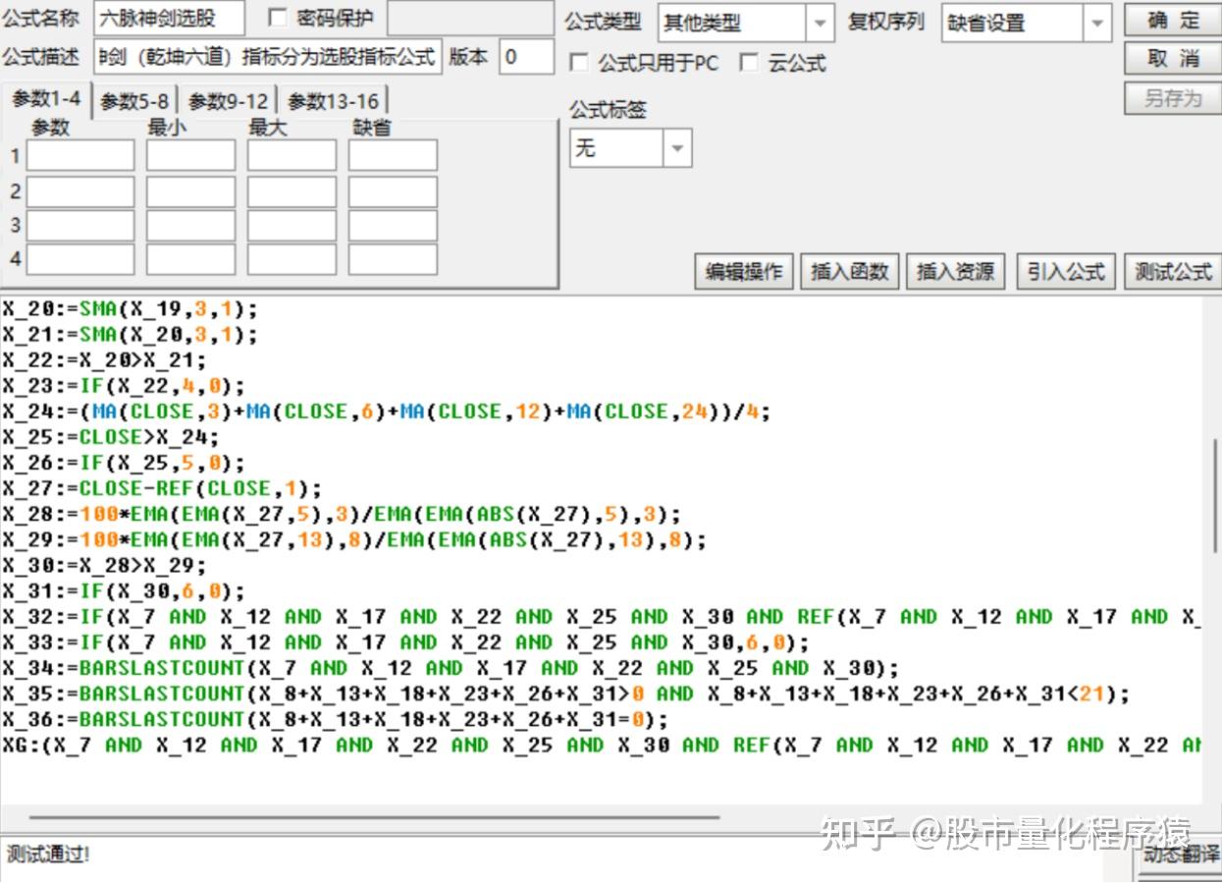Viewport: 1222px width, 883px height.
Task: Click parameter 1 缺省 field
Action: click(x=393, y=155)
